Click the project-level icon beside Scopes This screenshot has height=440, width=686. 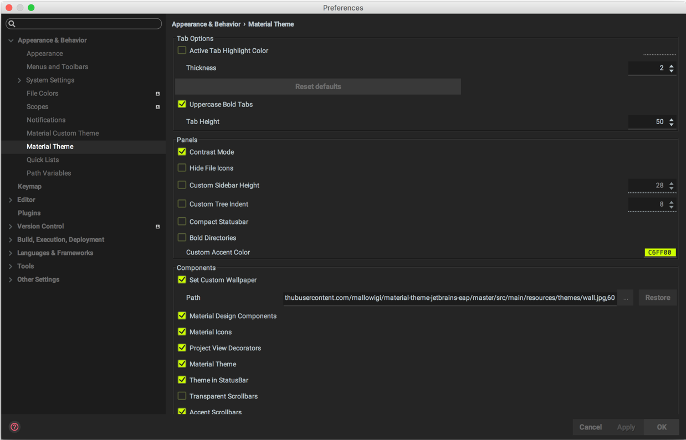click(157, 107)
